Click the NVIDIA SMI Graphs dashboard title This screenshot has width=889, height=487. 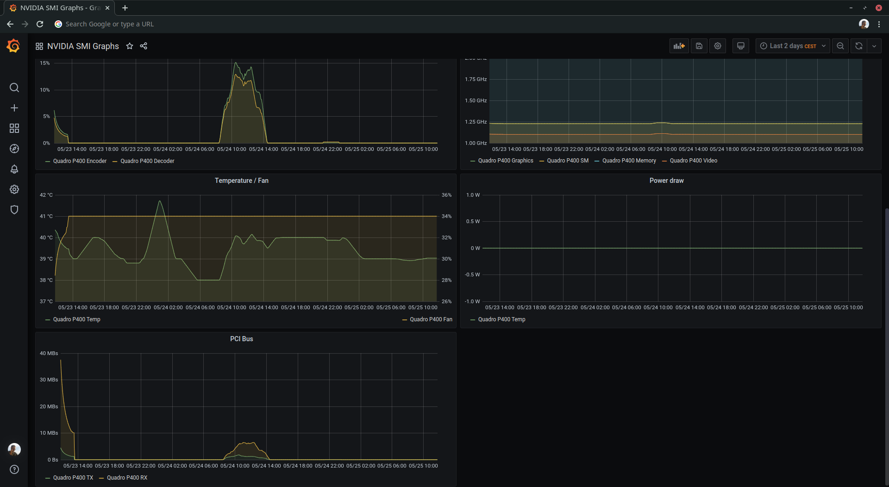coord(83,46)
